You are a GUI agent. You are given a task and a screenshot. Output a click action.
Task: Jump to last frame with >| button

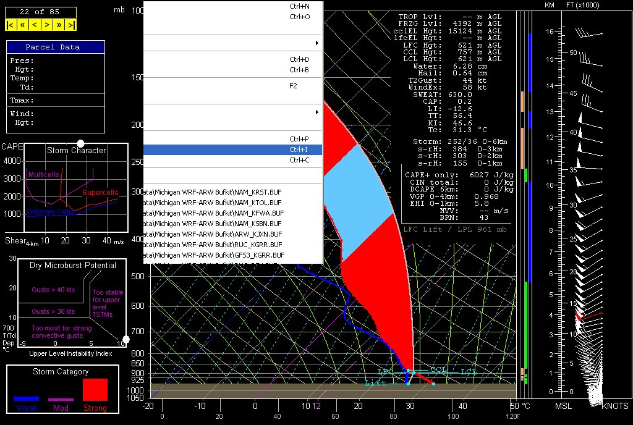tap(71, 25)
